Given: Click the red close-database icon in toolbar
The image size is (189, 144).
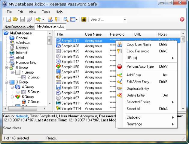Looking at the screenshot, I should click(182, 19).
